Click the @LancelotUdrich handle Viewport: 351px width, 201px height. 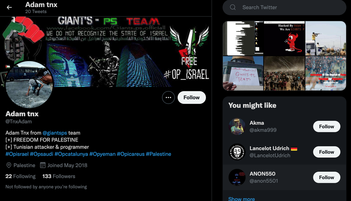(270, 156)
